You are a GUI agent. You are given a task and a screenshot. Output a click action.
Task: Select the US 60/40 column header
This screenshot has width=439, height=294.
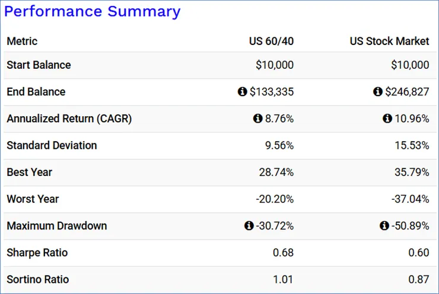coord(271,41)
